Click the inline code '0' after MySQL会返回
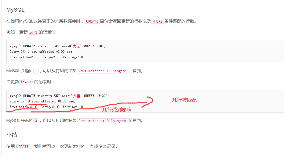The height and width of the screenshot is (157, 284). 36,121
